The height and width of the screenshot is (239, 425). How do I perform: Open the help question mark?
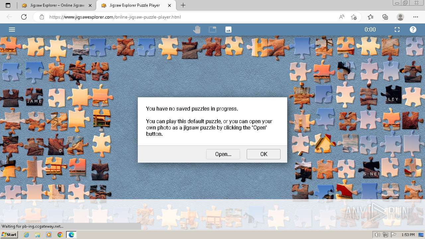413,30
